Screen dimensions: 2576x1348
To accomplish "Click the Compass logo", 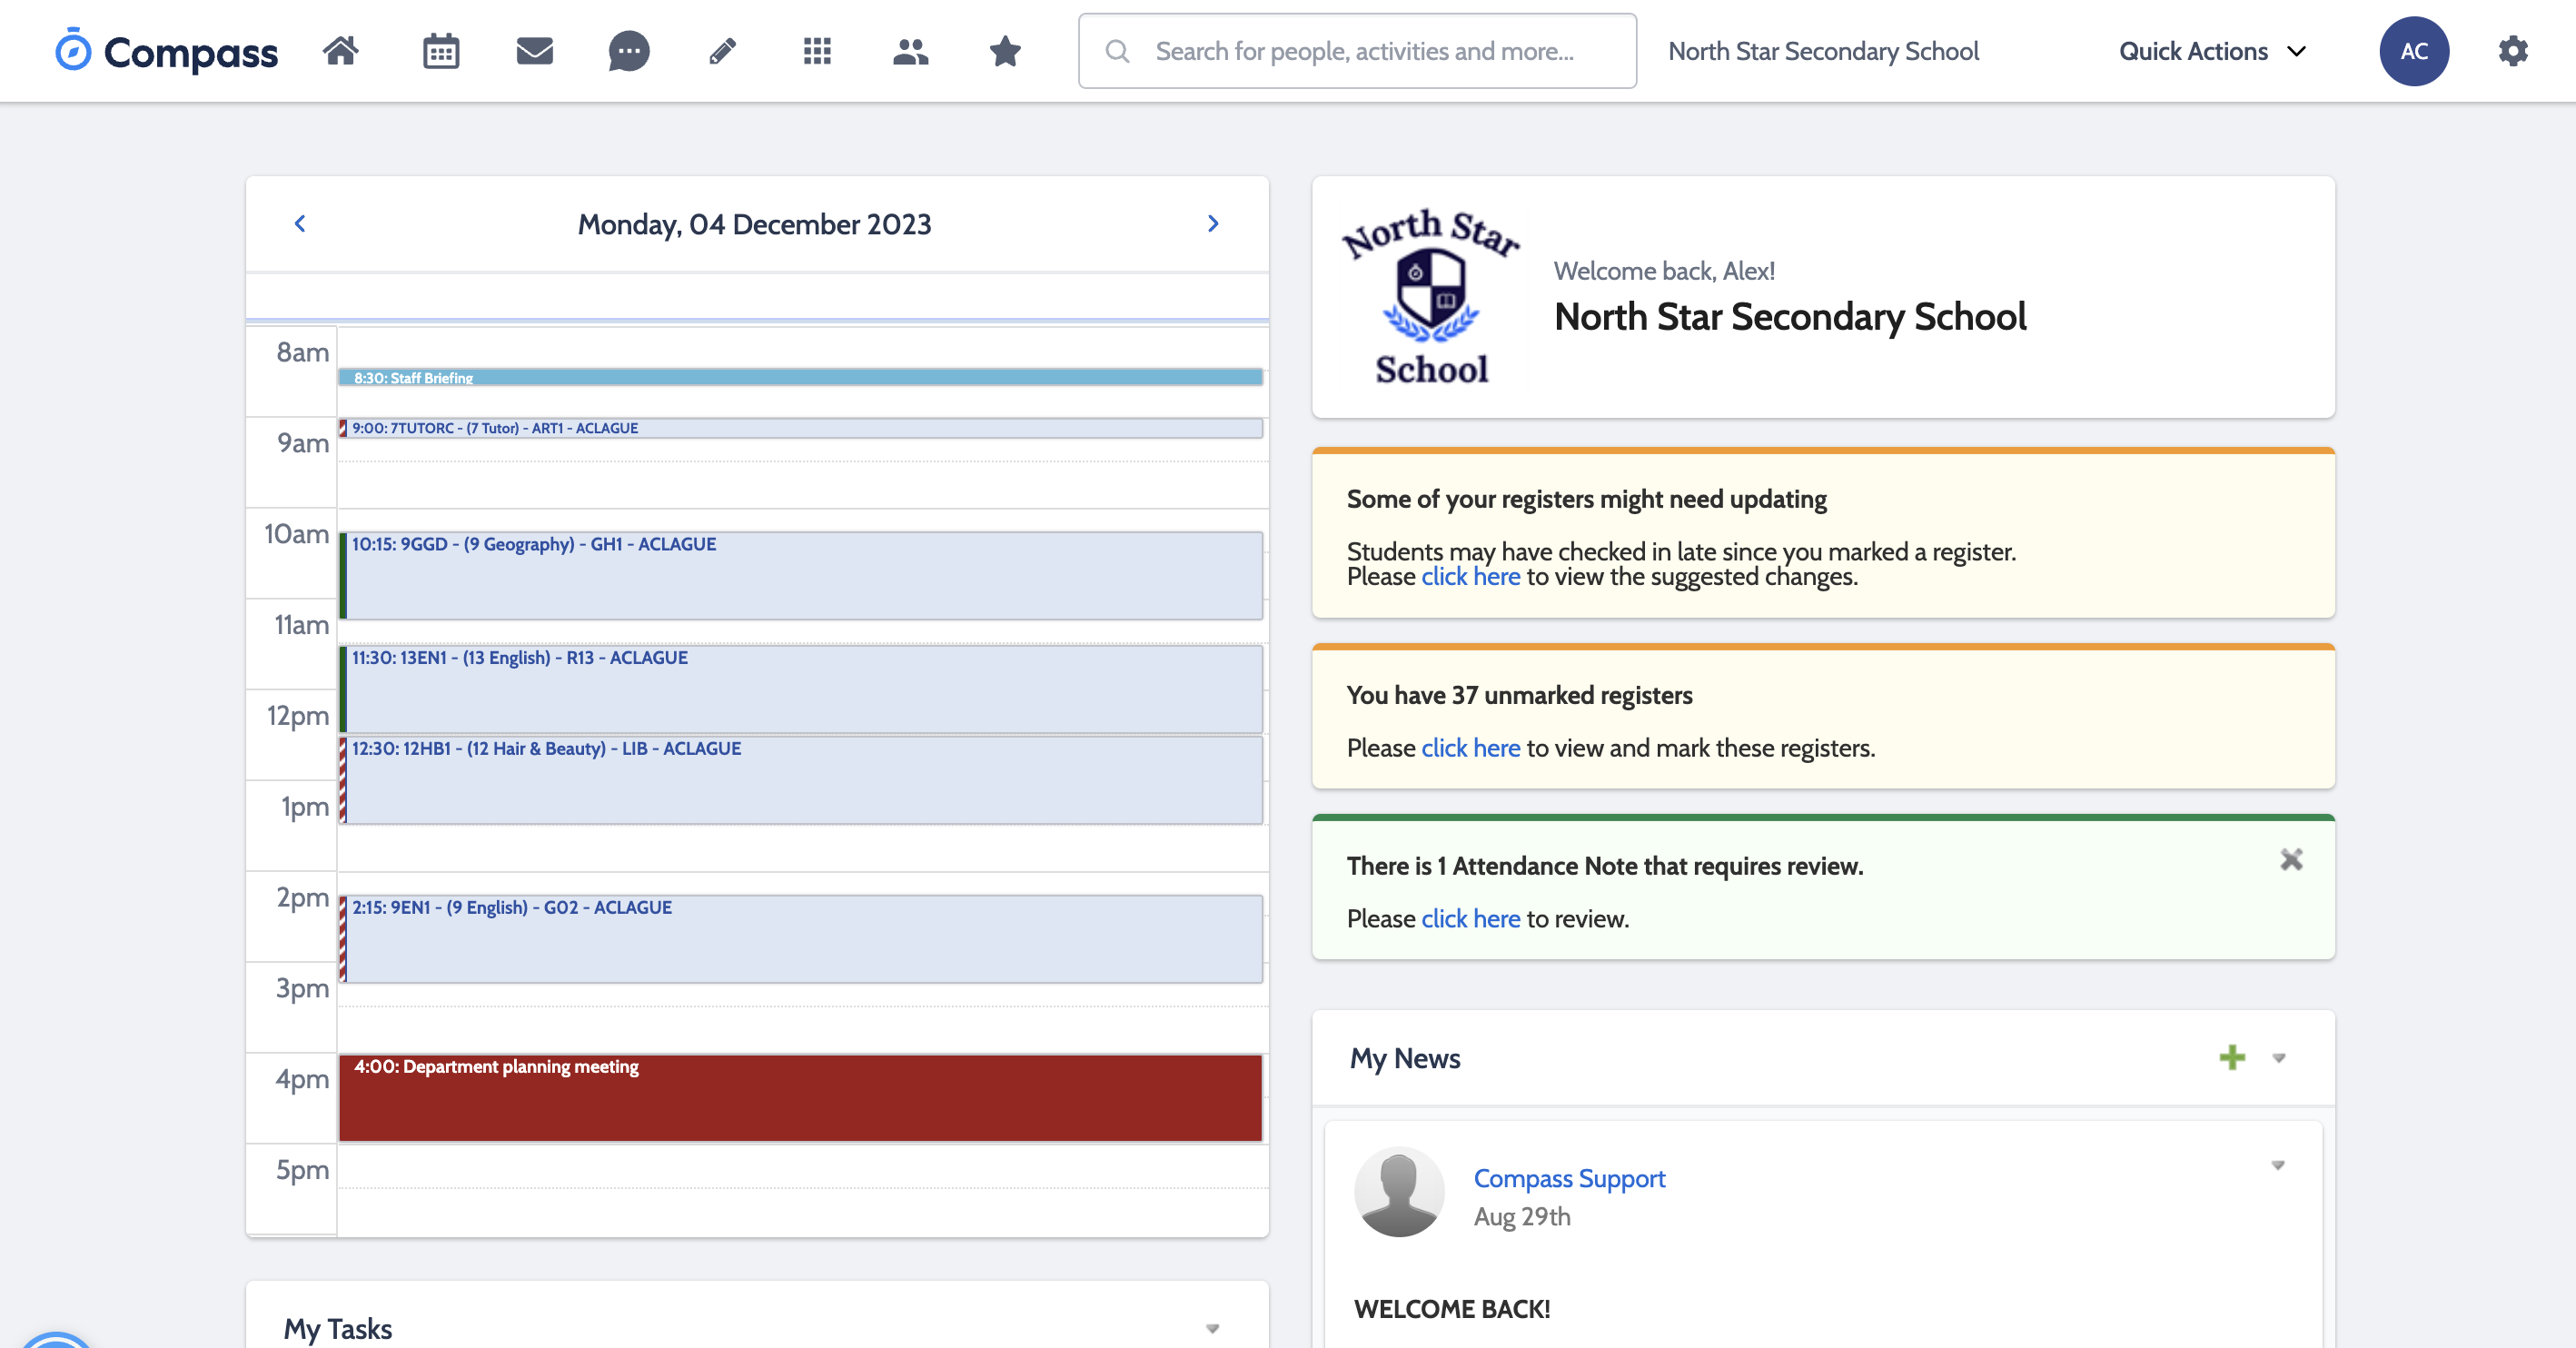I will point(166,51).
